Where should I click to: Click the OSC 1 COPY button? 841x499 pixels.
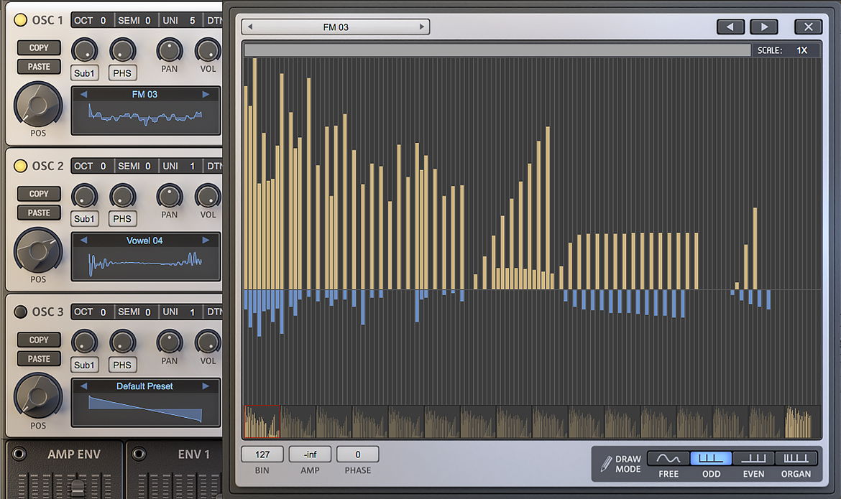(x=39, y=47)
